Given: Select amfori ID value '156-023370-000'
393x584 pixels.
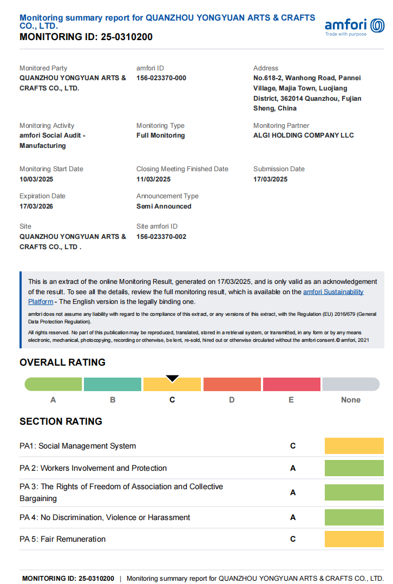Looking at the screenshot, I should (x=161, y=78).
